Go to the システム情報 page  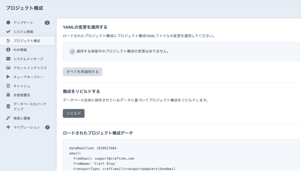[x=23, y=32]
